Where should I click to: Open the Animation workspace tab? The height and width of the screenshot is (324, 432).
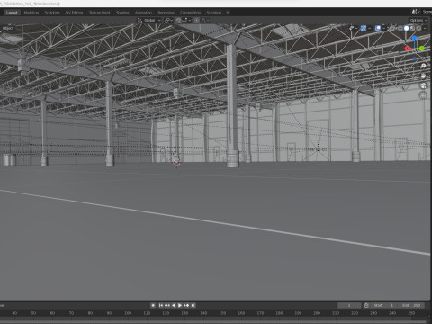point(143,13)
